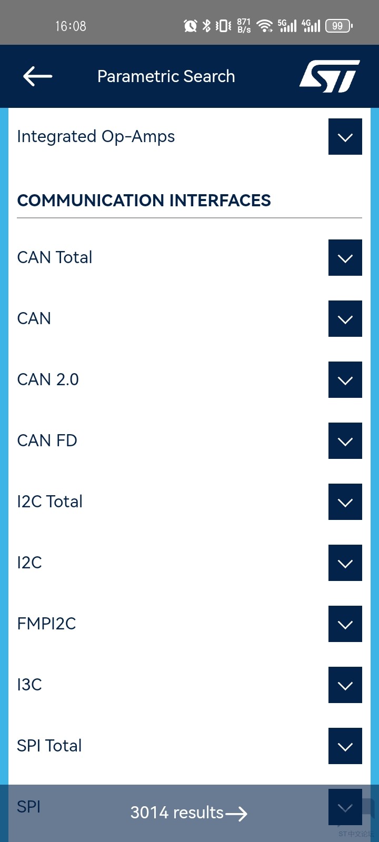Open the I3C filter chevron
This screenshot has height=842, width=379.
(345, 685)
